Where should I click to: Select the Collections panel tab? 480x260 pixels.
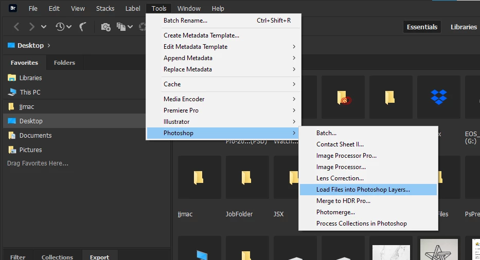[57, 256]
